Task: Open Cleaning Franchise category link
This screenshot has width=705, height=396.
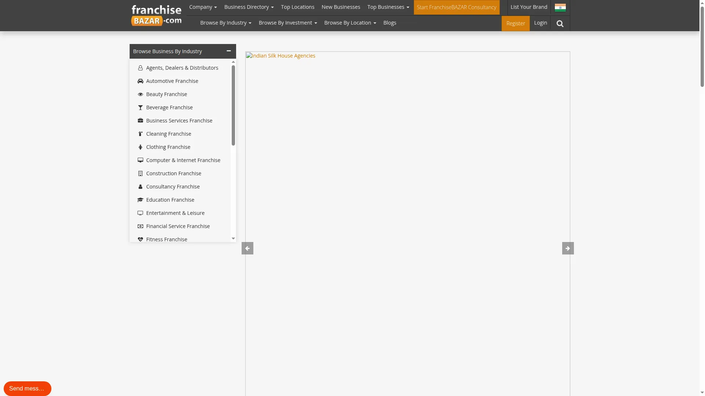Action: [169, 134]
